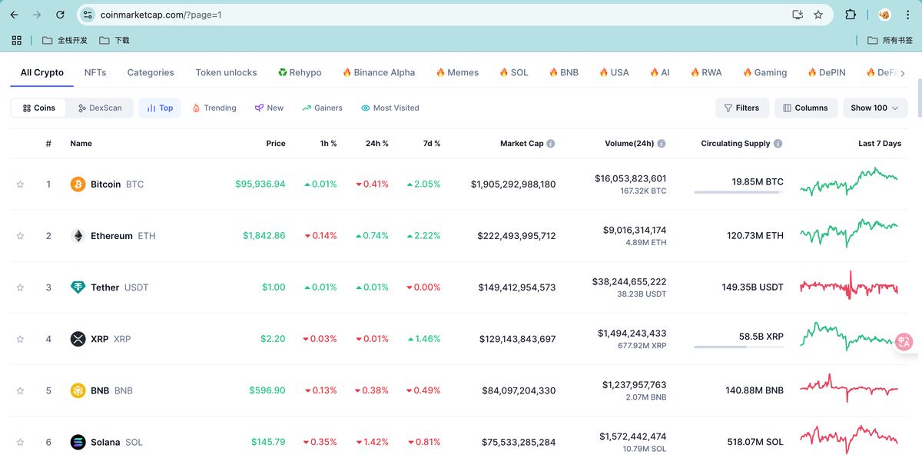Click the Ethereum diamond logo icon
The image size is (922, 455).
tap(78, 236)
